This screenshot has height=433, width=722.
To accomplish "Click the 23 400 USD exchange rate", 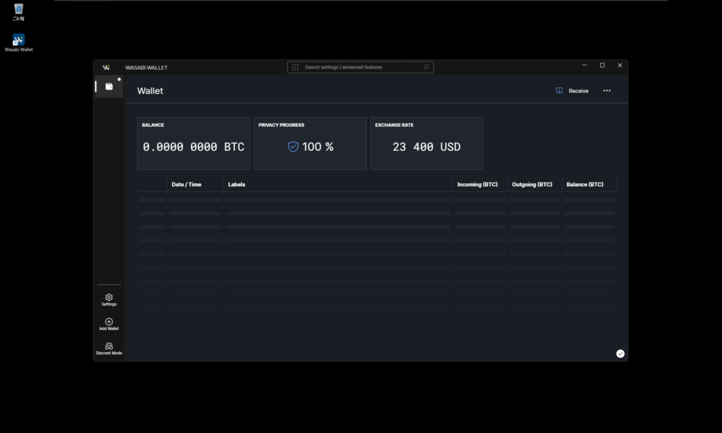I will coord(427,147).
